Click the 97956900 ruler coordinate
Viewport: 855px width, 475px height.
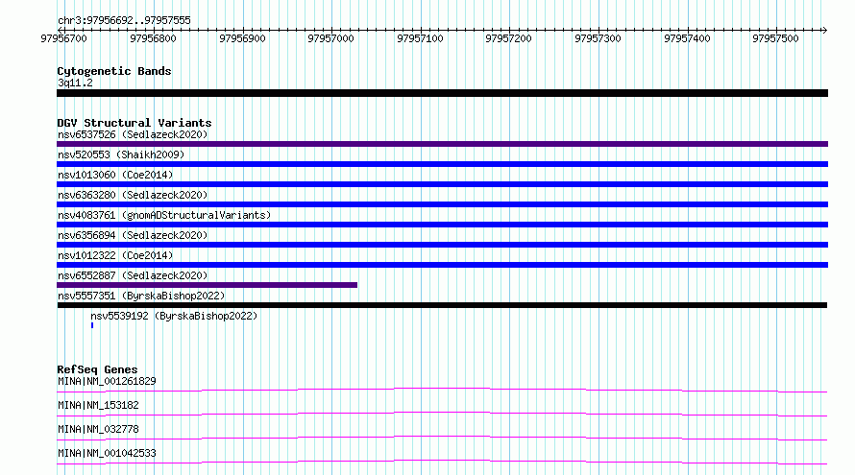point(242,38)
